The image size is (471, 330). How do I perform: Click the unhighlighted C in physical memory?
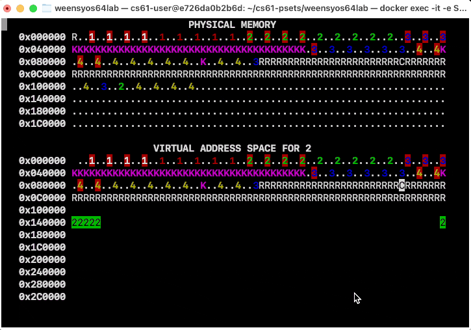(401, 62)
